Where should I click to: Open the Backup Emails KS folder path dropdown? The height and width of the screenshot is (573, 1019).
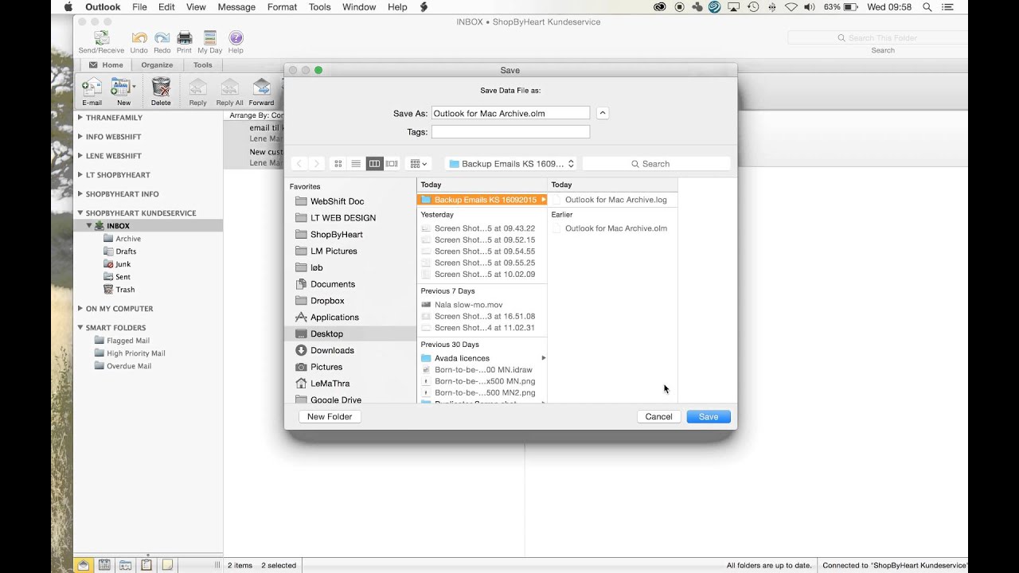tap(510, 164)
